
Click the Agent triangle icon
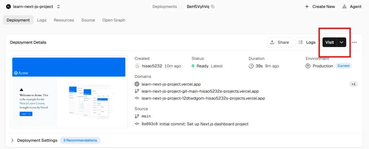pyautogui.click(x=344, y=6)
